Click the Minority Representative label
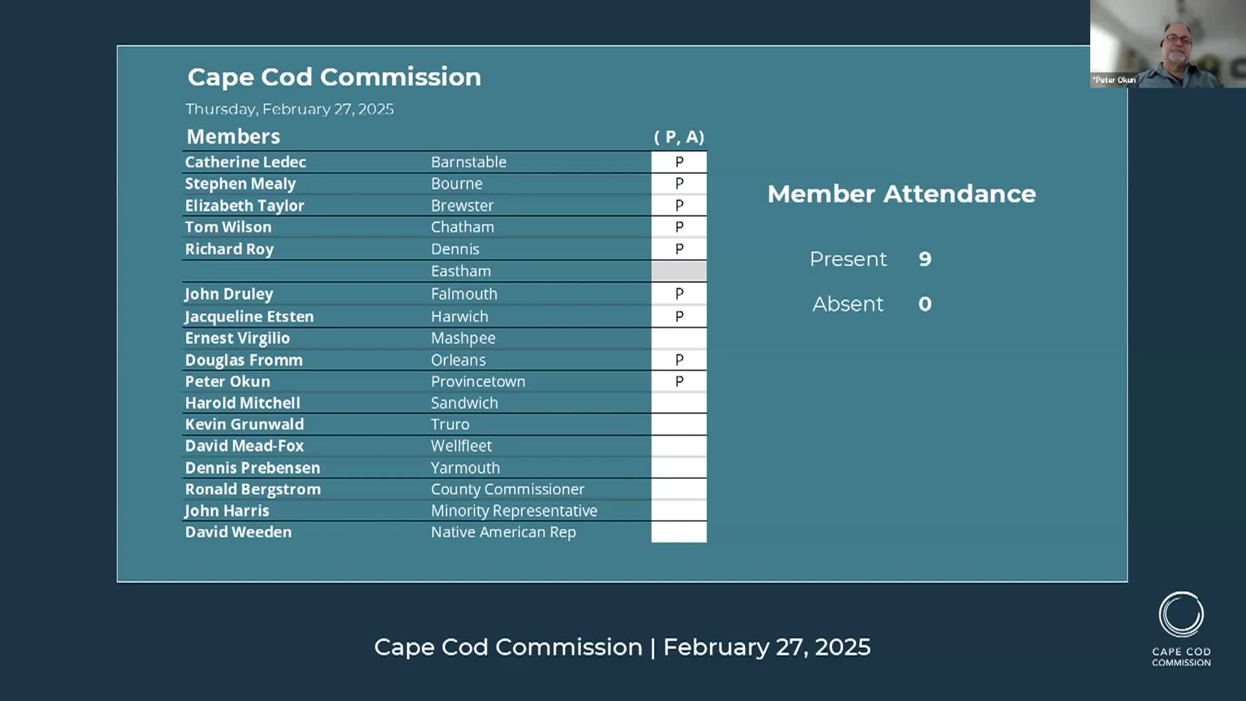Screen dimensions: 1246x701 click(514, 511)
